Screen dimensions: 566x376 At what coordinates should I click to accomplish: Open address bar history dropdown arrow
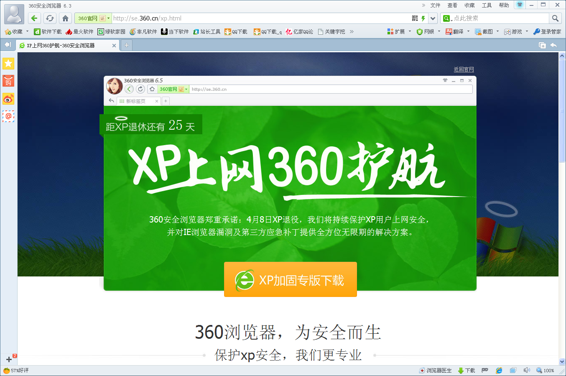(433, 18)
